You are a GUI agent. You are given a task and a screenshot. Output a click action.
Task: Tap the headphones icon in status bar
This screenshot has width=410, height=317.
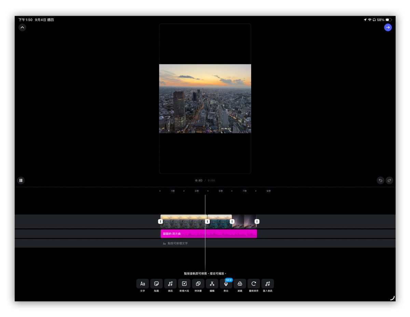pyautogui.click(x=374, y=20)
